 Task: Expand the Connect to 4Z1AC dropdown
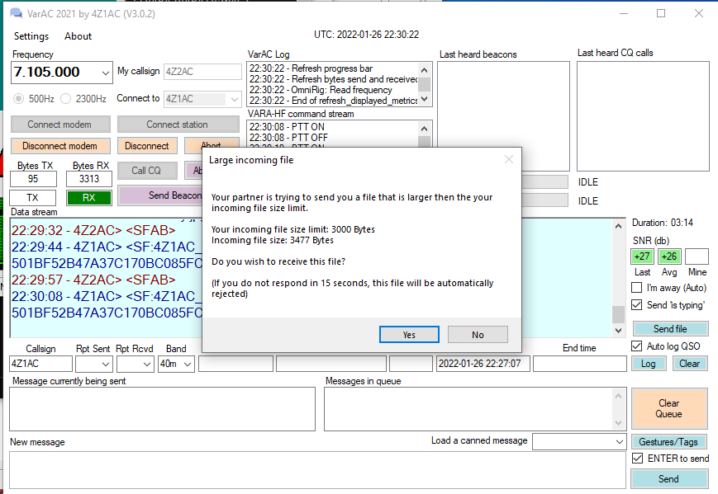[x=235, y=99]
